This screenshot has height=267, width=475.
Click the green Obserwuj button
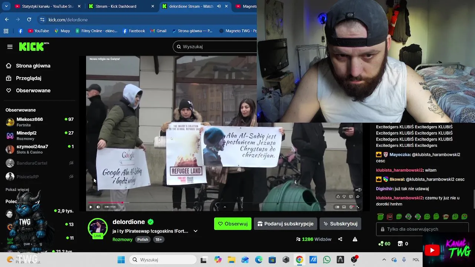point(233,224)
